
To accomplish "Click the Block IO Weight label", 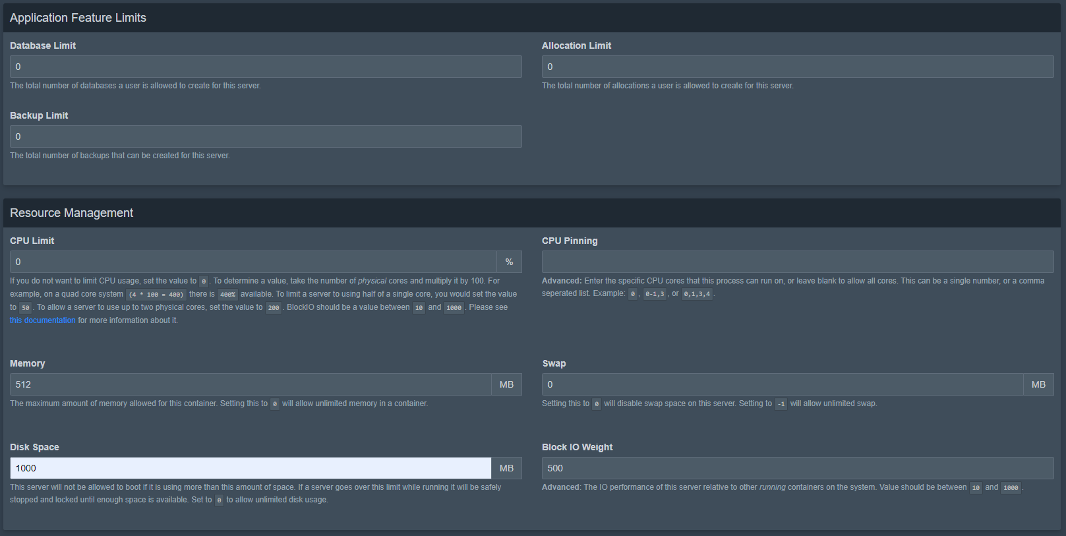I will click(577, 447).
